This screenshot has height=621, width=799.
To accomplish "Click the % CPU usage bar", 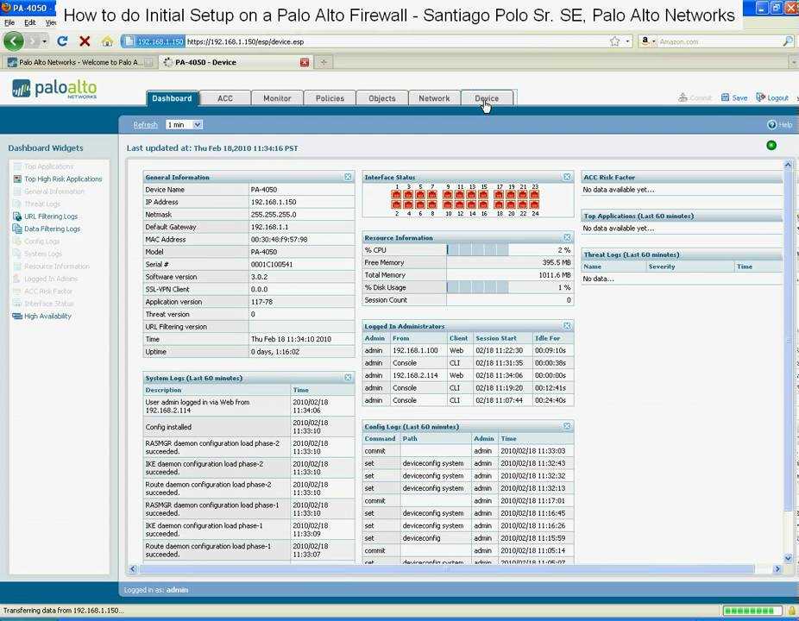I will coord(477,250).
